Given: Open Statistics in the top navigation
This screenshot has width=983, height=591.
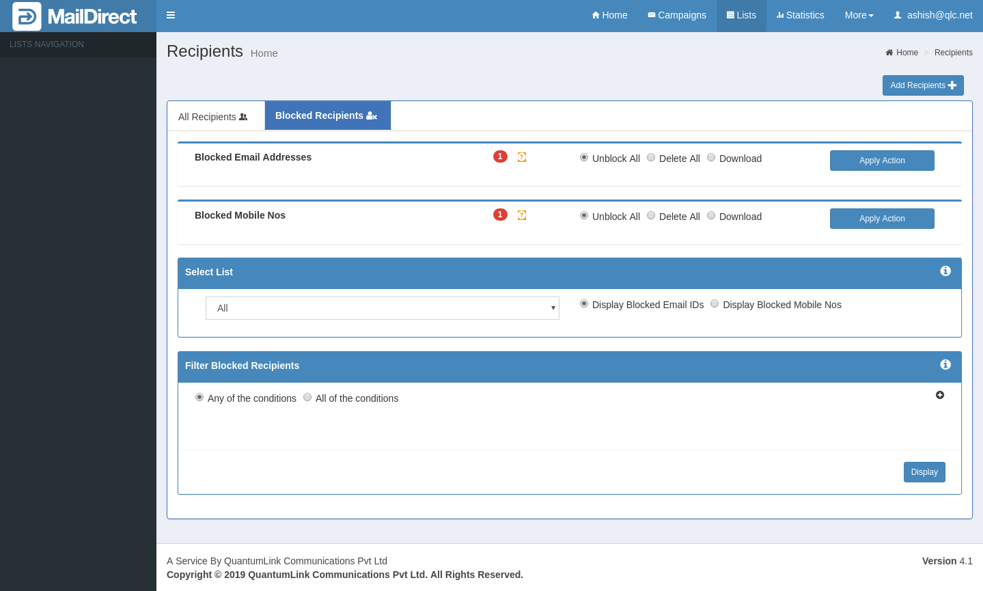Looking at the screenshot, I should (x=800, y=15).
